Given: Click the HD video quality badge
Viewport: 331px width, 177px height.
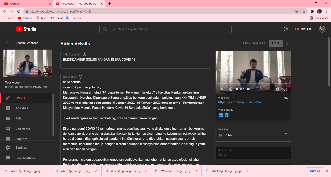Looking at the screenshot, I should (227, 115).
